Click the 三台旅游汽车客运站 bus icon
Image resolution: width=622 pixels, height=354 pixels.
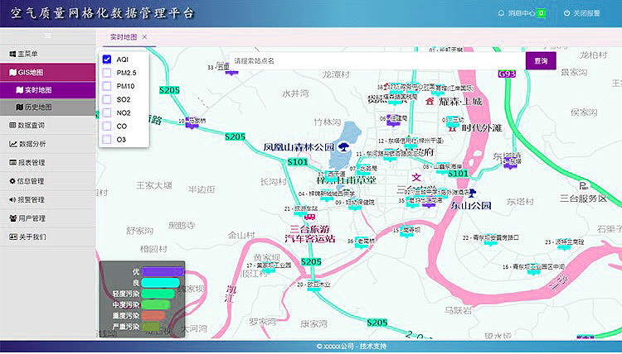pyautogui.click(x=310, y=218)
